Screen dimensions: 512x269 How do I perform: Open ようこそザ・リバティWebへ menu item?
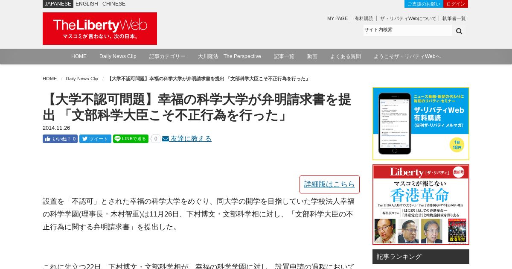click(x=407, y=56)
